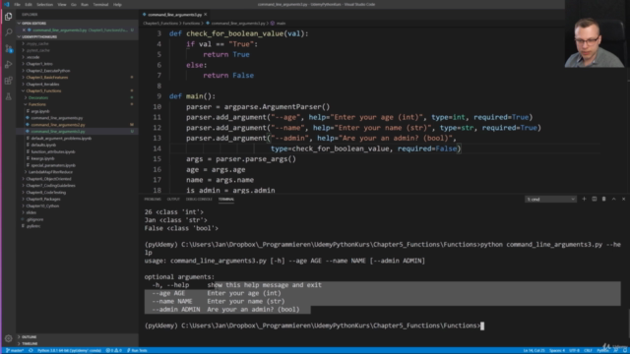Expand the Chapter4_Iterables folder

(42, 85)
